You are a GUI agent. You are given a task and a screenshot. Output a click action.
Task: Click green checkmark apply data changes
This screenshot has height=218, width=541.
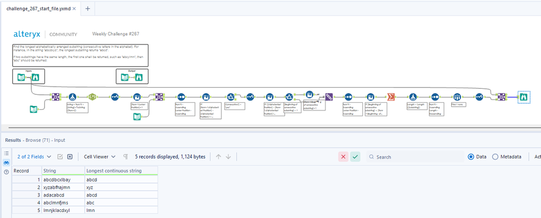(x=355, y=157)
